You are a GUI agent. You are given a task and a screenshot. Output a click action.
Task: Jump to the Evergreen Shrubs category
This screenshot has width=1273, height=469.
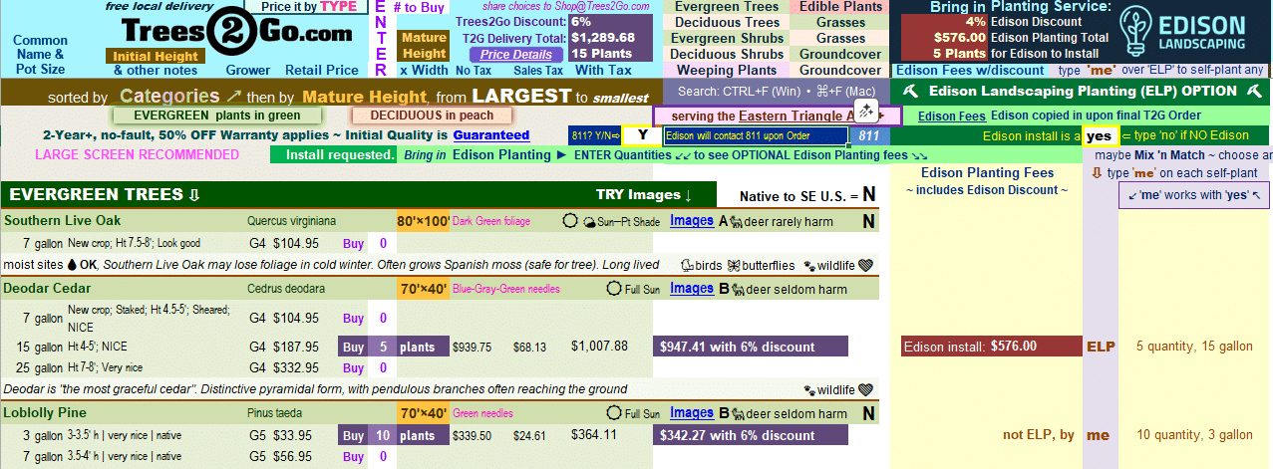coord(726,39)
